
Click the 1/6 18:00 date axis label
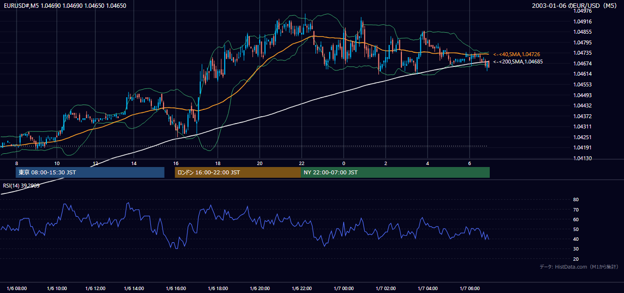point(218,288)
